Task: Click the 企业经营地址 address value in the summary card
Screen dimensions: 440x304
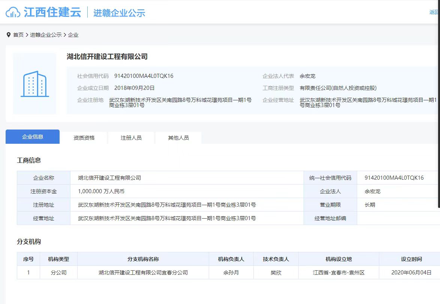Action: pyautogui.click(x=368, y=103)
